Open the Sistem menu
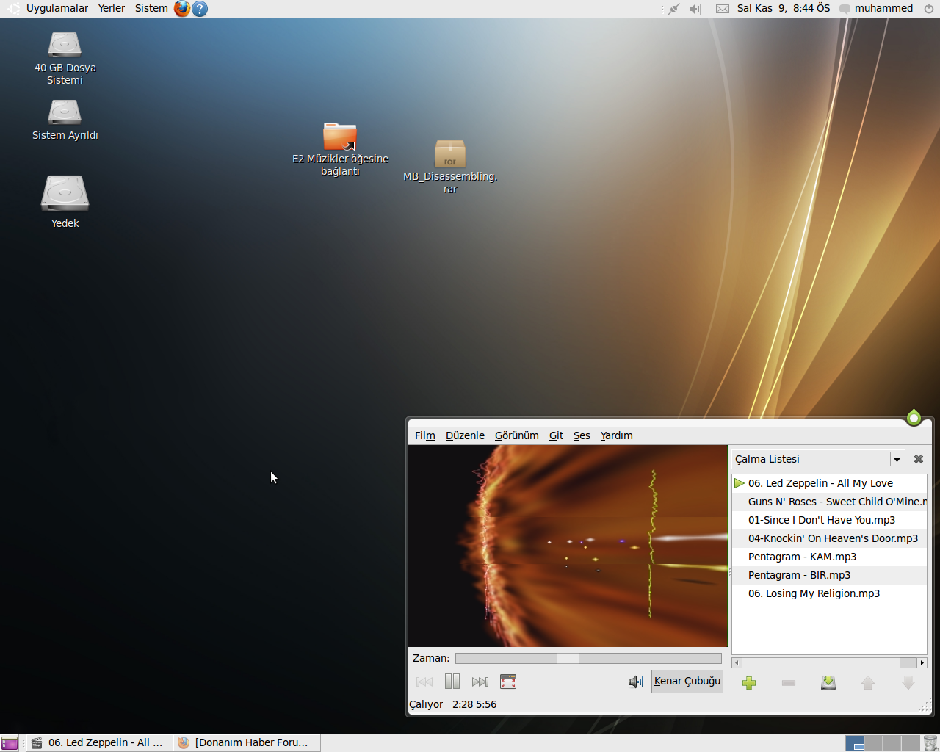Screen dimensions: 940x752 (x=151, y=8)
